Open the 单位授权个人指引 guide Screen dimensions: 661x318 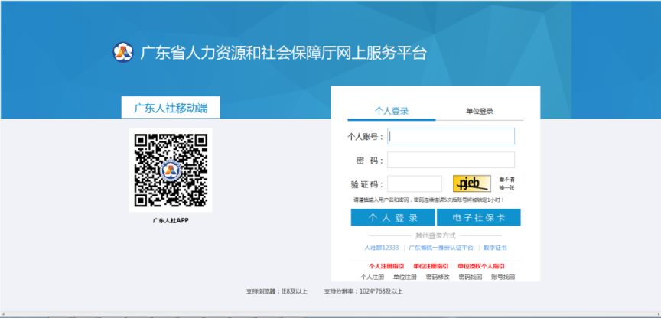(480, 266)
